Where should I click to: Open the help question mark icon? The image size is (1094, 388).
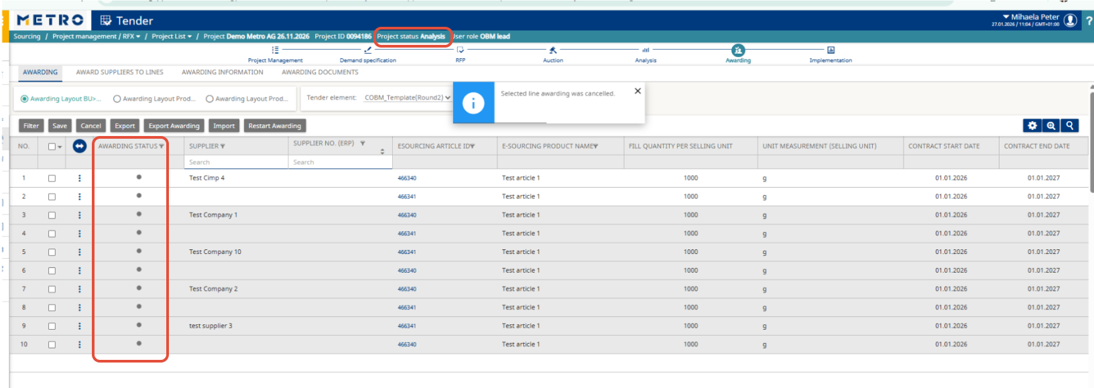click(x=1089, y=21)
